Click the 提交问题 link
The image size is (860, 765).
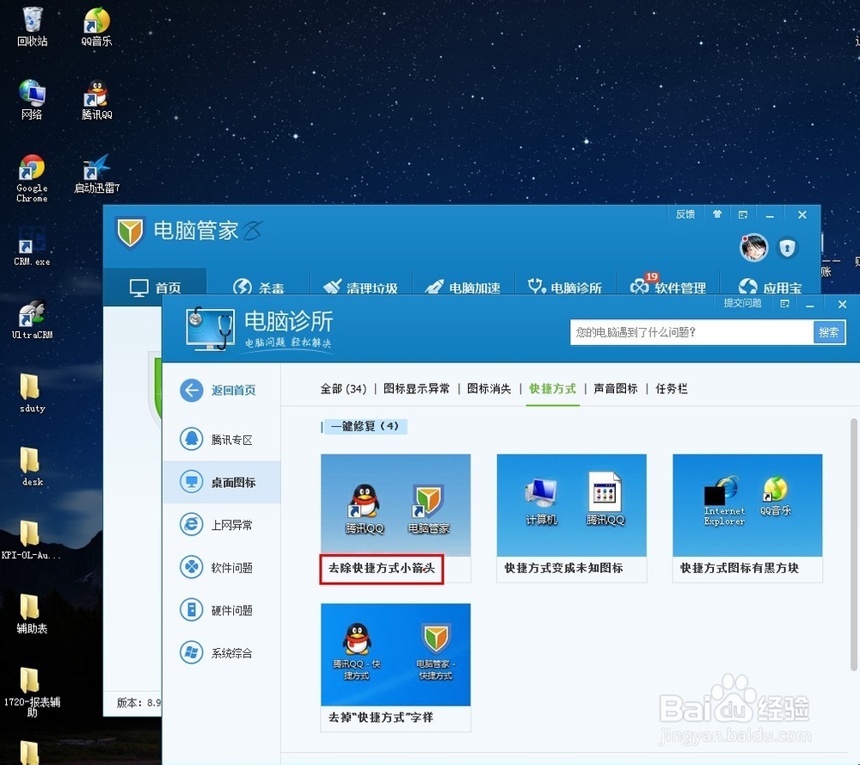[741, 304]
